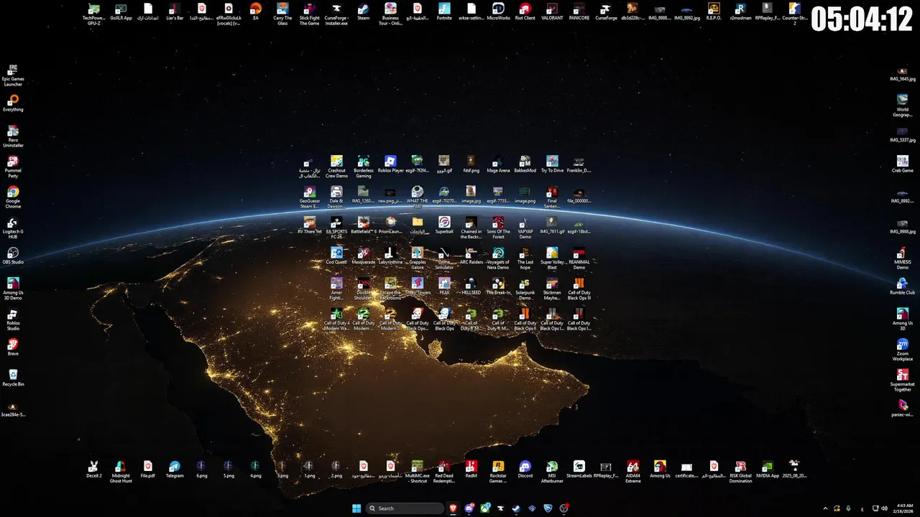Launch the NVIDIA App shortcut
The width and height of the screenshot is (920, 517).
point(768,470)
